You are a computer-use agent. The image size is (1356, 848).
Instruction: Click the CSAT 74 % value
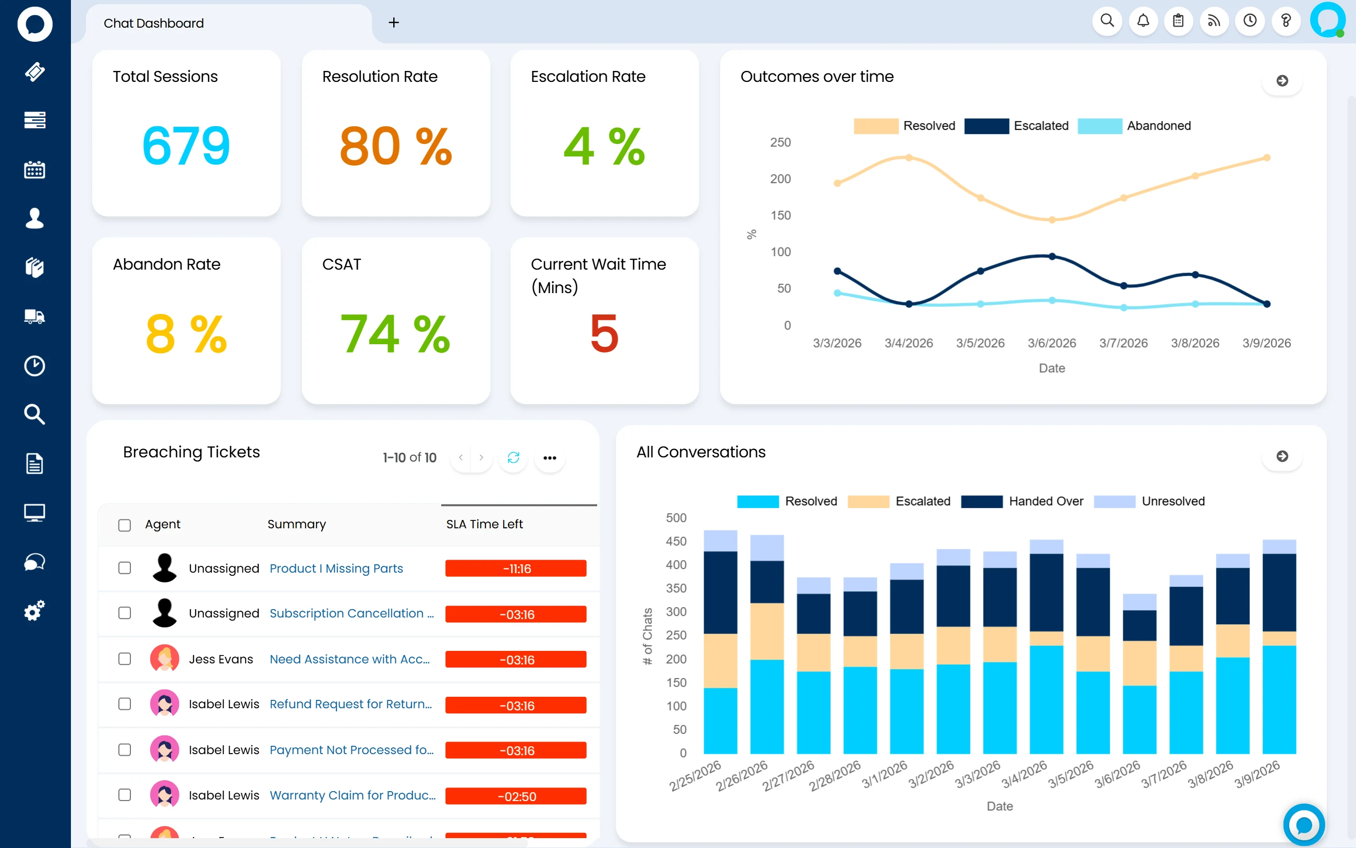(x=395, y=334)
